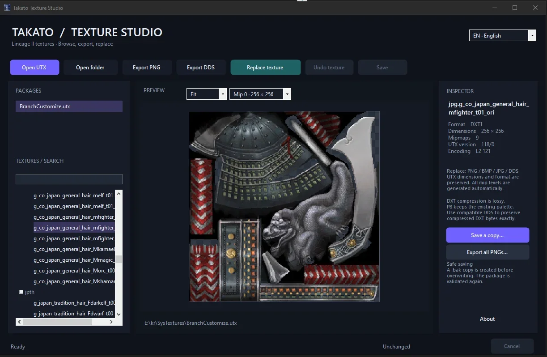Click the Open folder button

pos(90,68)
